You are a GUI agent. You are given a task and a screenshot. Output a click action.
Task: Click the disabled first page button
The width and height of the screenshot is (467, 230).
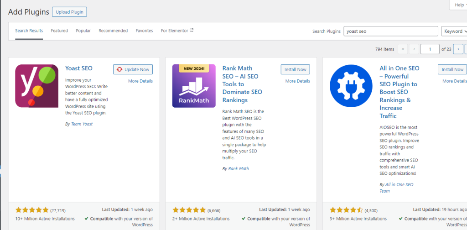403,49
